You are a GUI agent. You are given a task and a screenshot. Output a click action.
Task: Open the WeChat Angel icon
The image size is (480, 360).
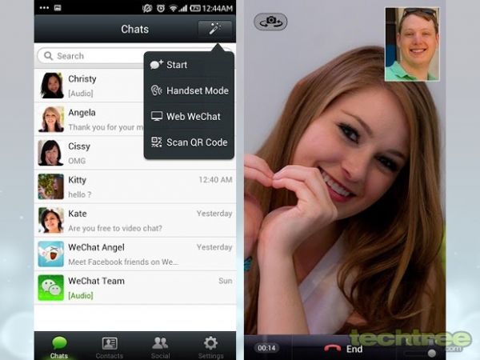51,254
